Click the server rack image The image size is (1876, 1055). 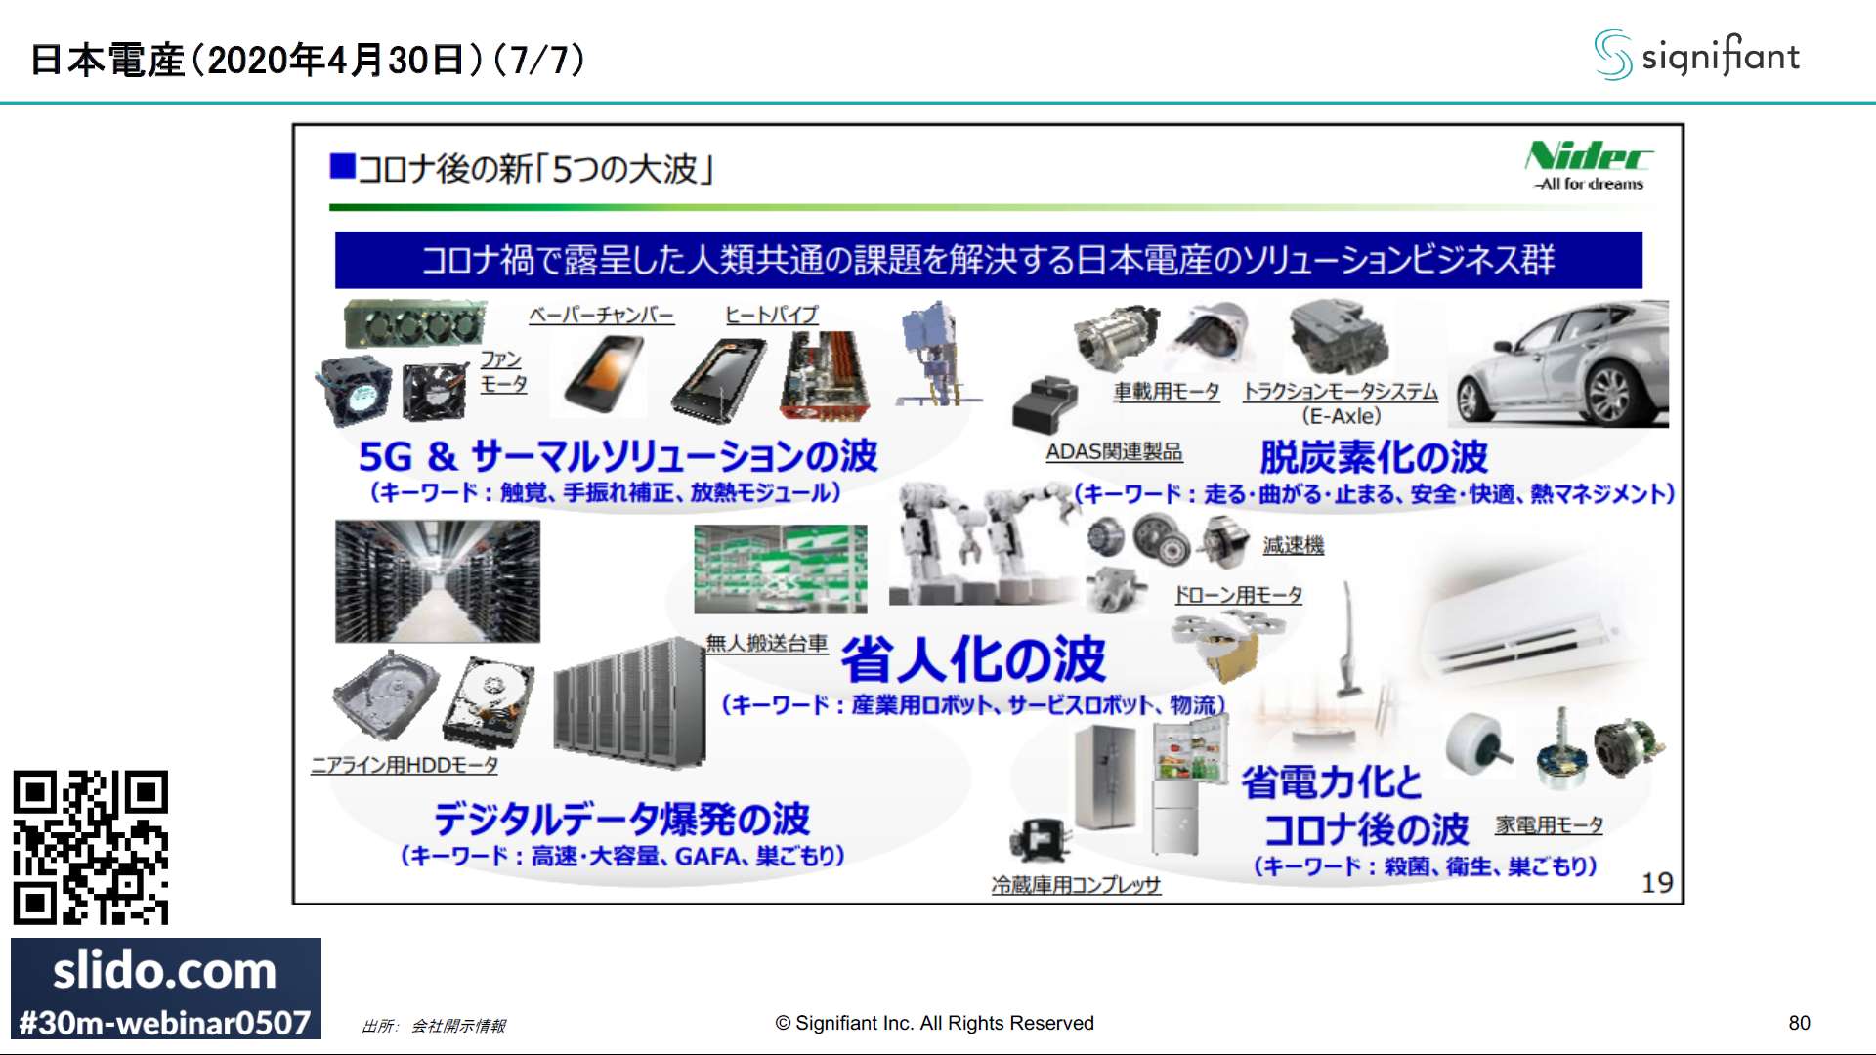click(x=628, y=704)
